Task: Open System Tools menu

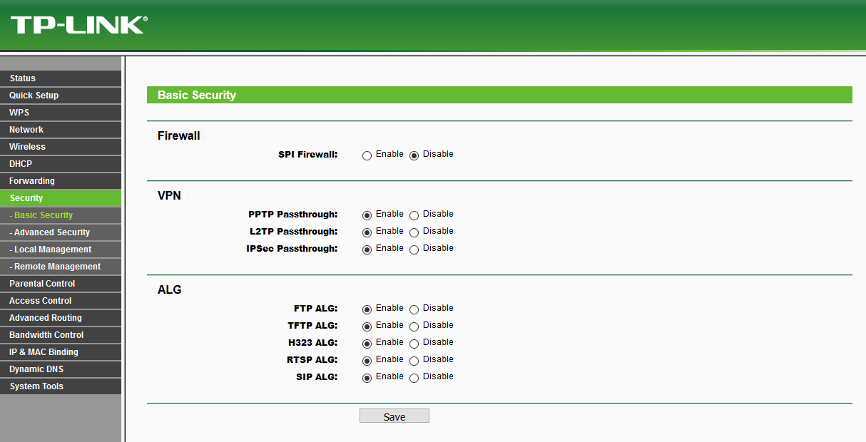Action: tap(61, 386)
